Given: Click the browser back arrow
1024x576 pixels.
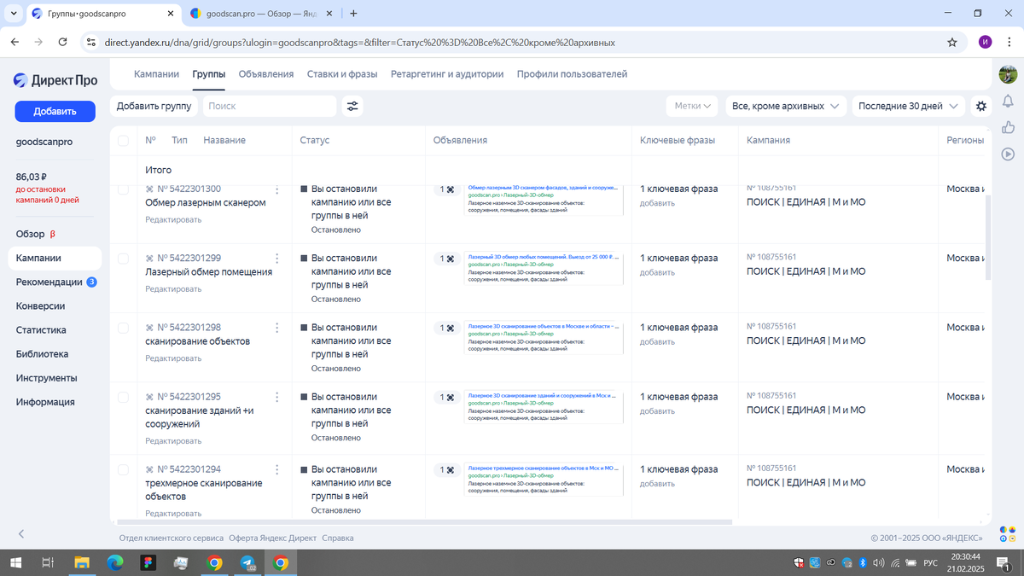Looking at the screenshot, I should pos(15,42).
